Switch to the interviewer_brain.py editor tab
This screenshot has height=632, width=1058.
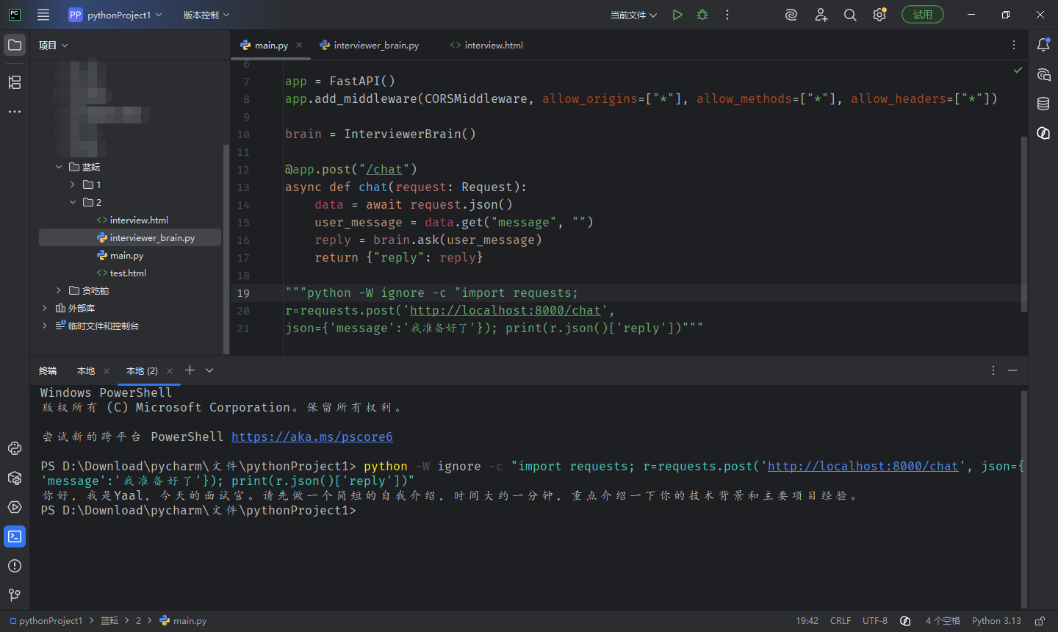[370, 45]
